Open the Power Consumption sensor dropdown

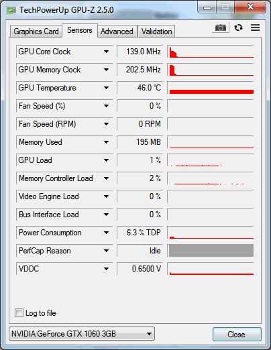[107, 233]
